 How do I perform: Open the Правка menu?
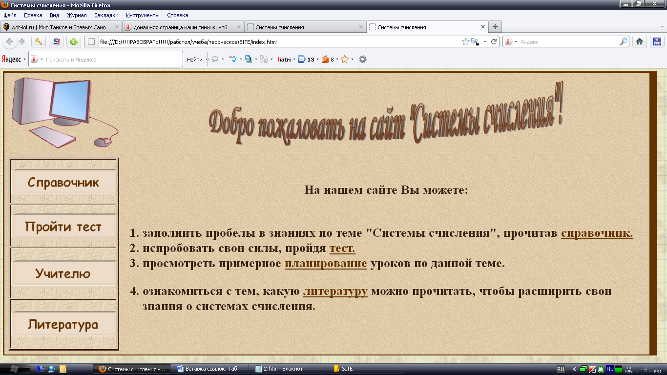click(33, 15)
